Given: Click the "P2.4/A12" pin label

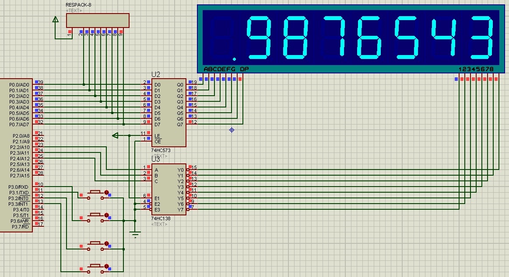Looking at the screenshot, I should click(20, 159).
